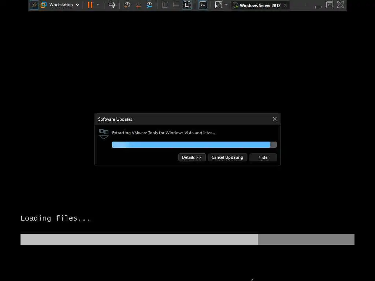Screen dimensions: 375x281
Task: Click the software update download icon
Action: coord(104,134)
